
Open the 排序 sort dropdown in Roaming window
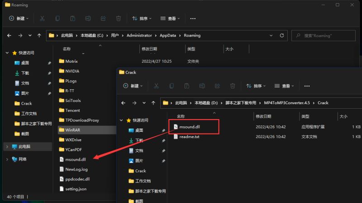click(142, 18)
